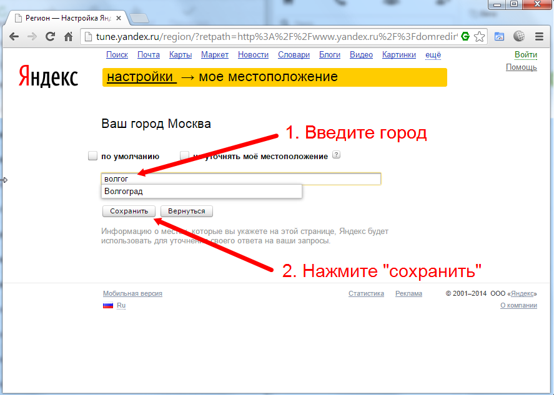This screenshot has width=554, height=395.
Task: Check the "по умолчанию" checkbox
Action: click(x=93, y=156)
